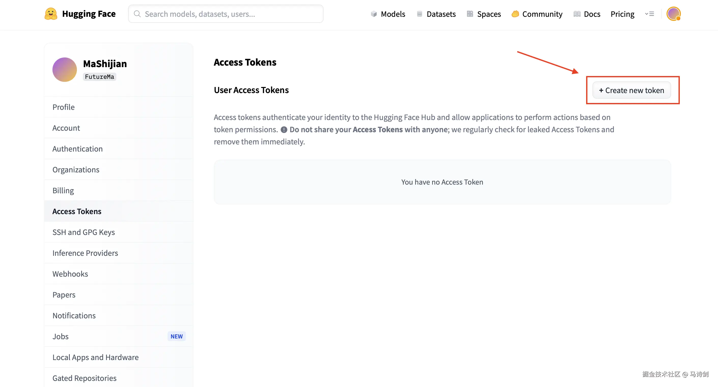Open the Community section

(542, 14)
